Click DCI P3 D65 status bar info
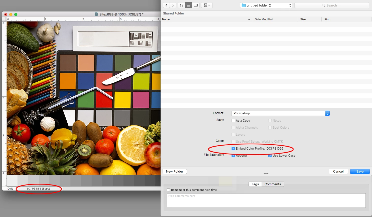 pyautogui.click(x=39, y=189)
